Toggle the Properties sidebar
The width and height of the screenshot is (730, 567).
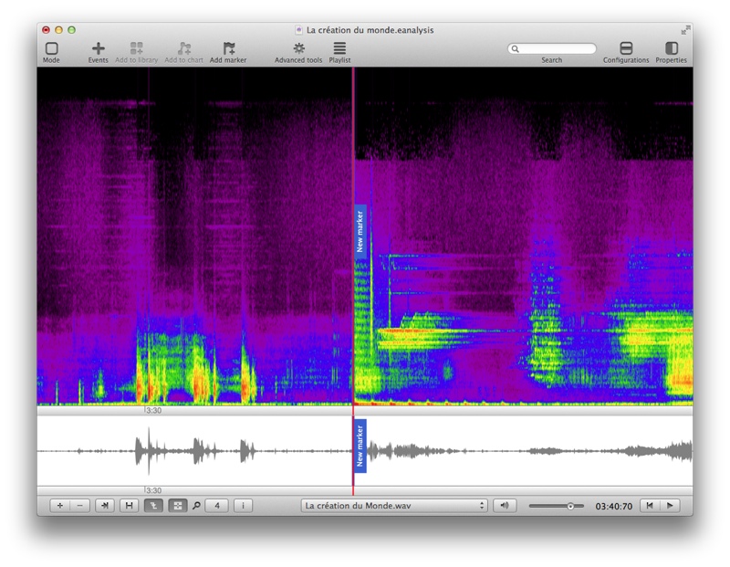[671, 48]
